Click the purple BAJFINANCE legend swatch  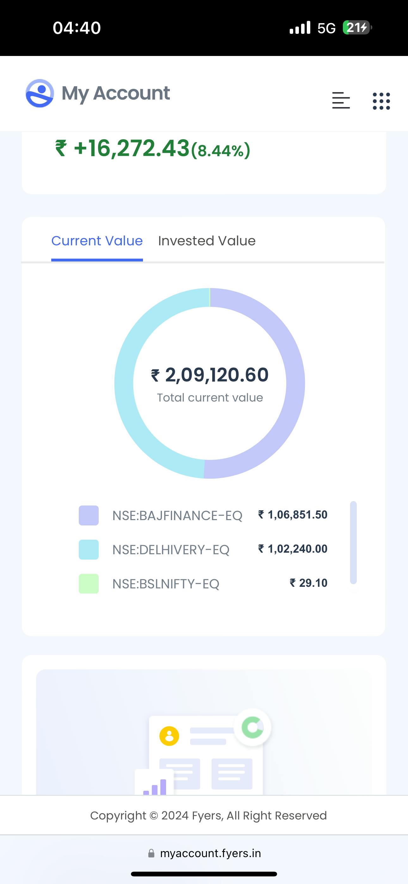pos(89,515)
